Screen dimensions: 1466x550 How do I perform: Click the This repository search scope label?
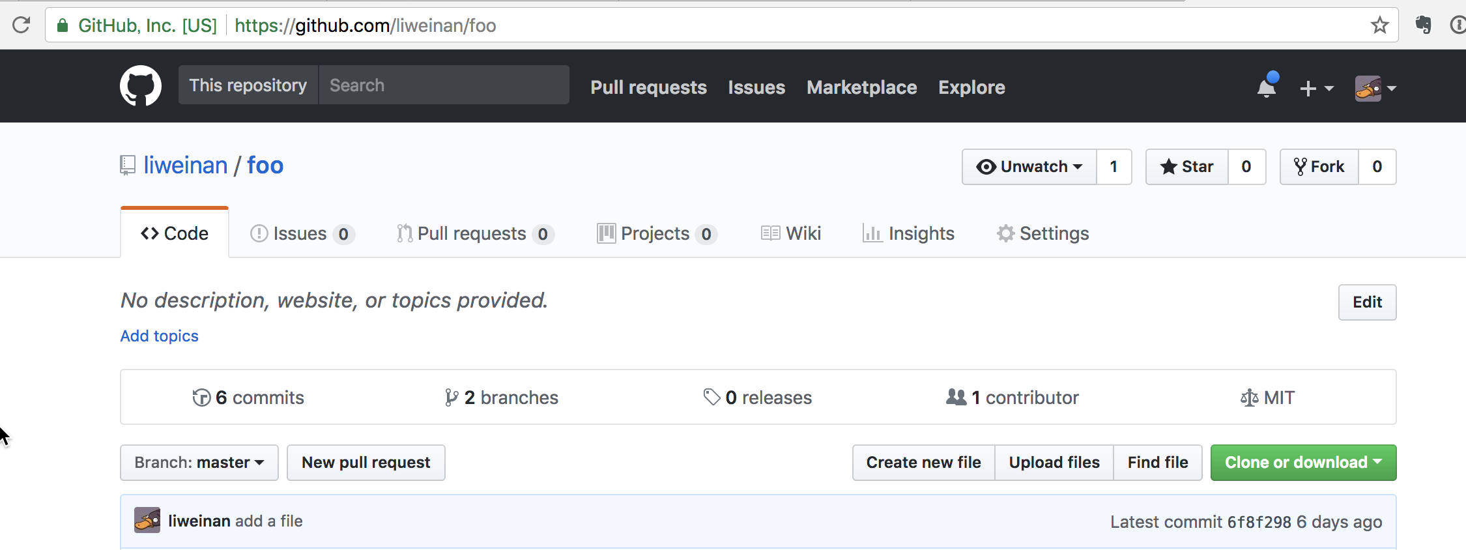248,85
